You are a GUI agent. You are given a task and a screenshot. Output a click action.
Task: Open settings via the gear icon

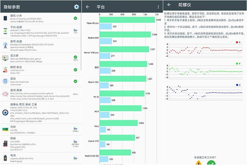pos(76,7)
